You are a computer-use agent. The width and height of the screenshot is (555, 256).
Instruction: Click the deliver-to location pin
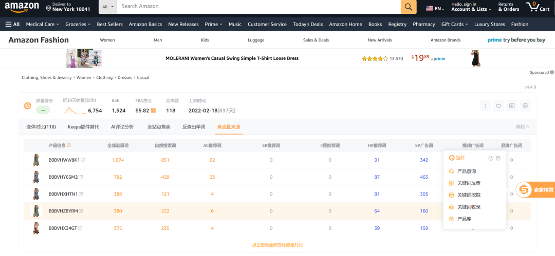(48, 8)
